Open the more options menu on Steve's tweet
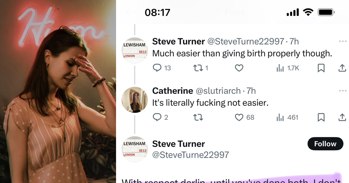 (342, 41)
